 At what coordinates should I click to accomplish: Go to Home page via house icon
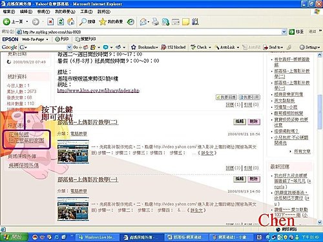pyautogui.click(x=71, y=21)
